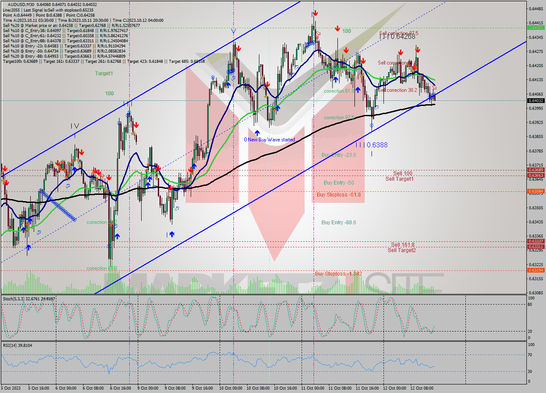Click the 'Sell Target1' label
This screenshot has height=393, width=546.
[400, 179]
